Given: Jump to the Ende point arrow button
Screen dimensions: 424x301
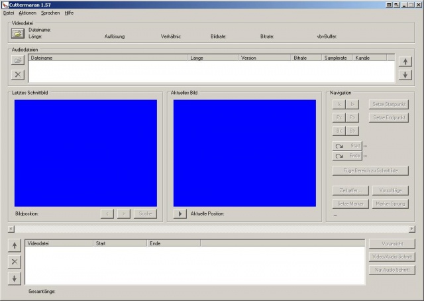Looking at the screenshot, I should (347, 156).
